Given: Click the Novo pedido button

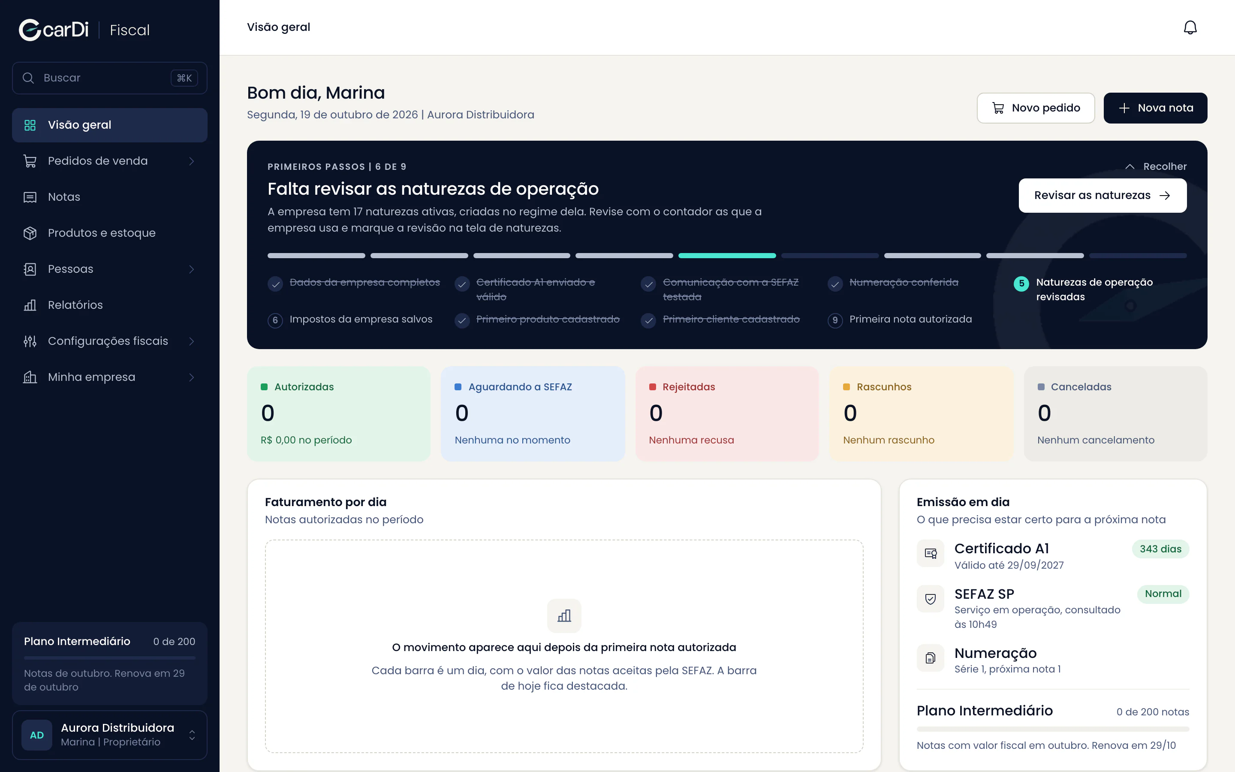Looking at the screenshot, I should pyautogui.click(x=1036, y=108).
